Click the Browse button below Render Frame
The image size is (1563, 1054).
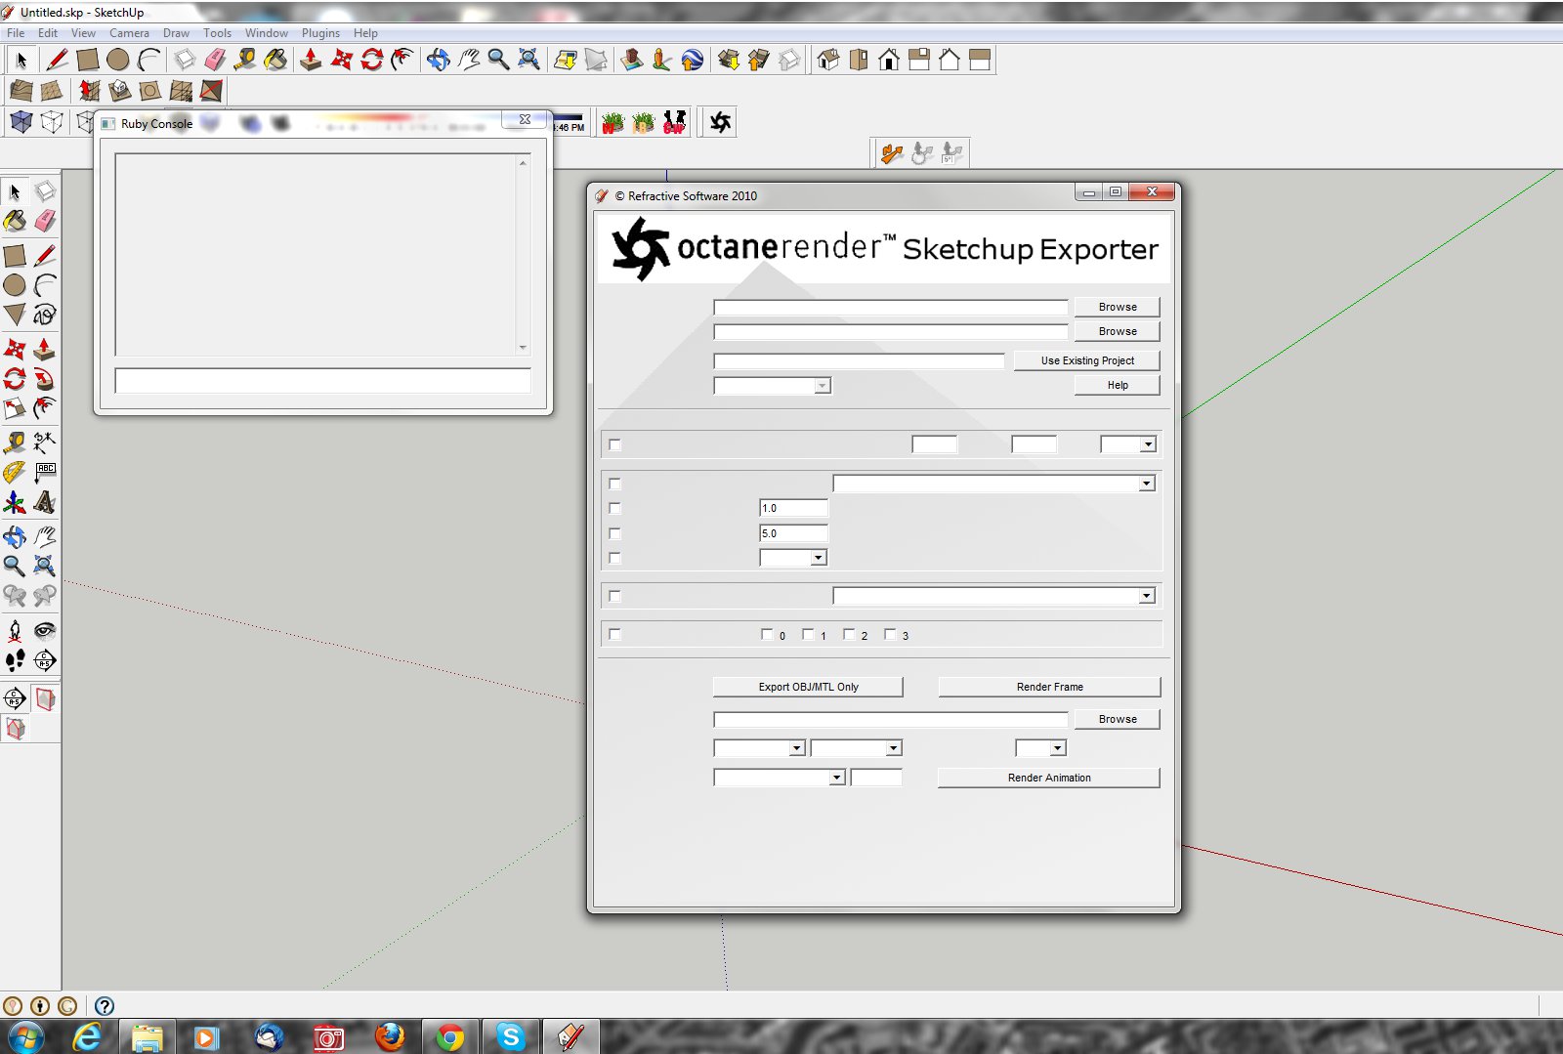(x=1118, y=719)
